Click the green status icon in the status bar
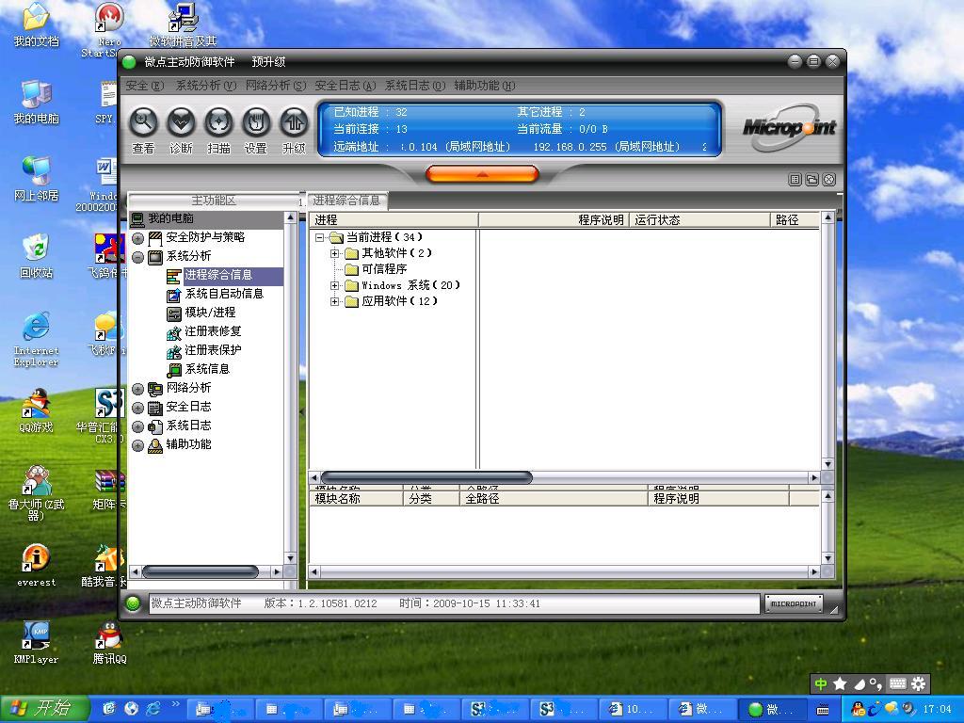The width and height of the screenshot is (964, 723). [133, 603]
